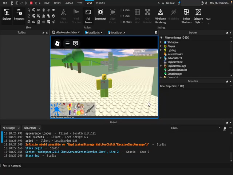The image size is (233, 175).
Task: Expand the ReplicatedStorage tree node
Action: (x=161, y=66)
